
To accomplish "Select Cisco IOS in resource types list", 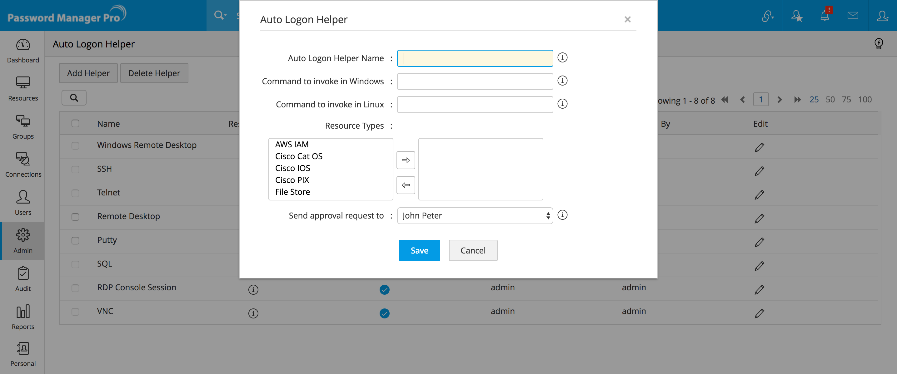I will click(292, 168).
